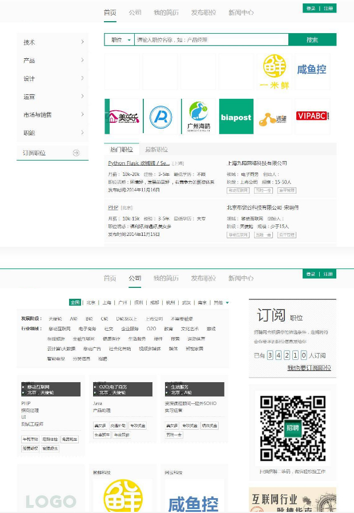Click the circled arrow beside 订阅职位
Image resolution: width=354 pixels, height=513 pixels.
click(76, 153)
